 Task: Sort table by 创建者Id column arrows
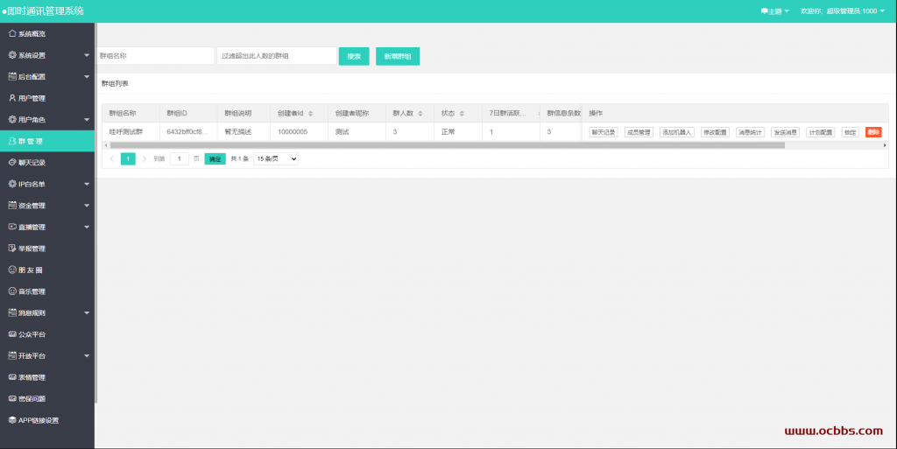[x=311, y=114]
